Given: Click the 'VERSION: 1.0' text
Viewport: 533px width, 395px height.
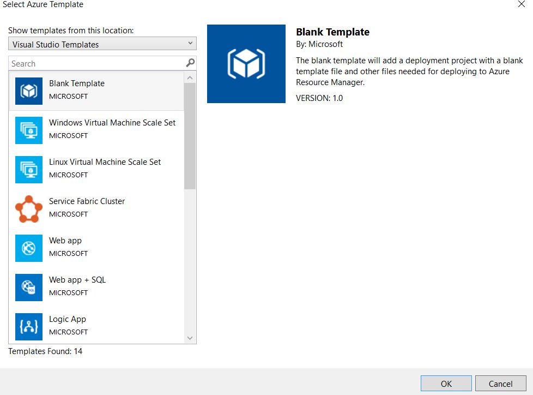Looking at the screenshot, I should pyautogui.click(x=319, y=98).
